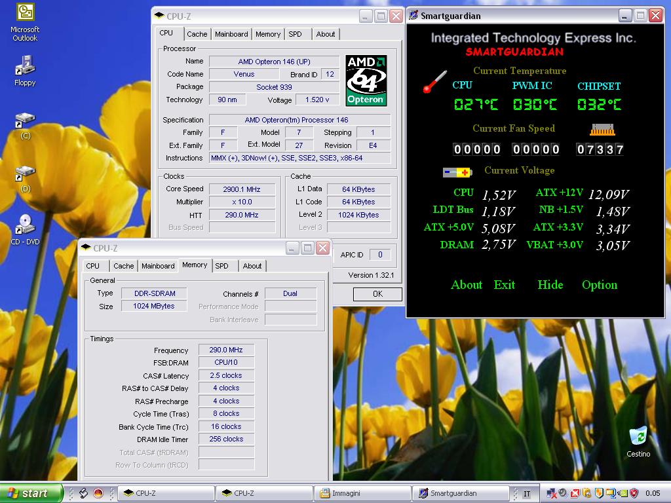Open the Memory tab in the upper CPU-Z window
Image resolution: width=671 pixels, height=503 pixels.
268,34
